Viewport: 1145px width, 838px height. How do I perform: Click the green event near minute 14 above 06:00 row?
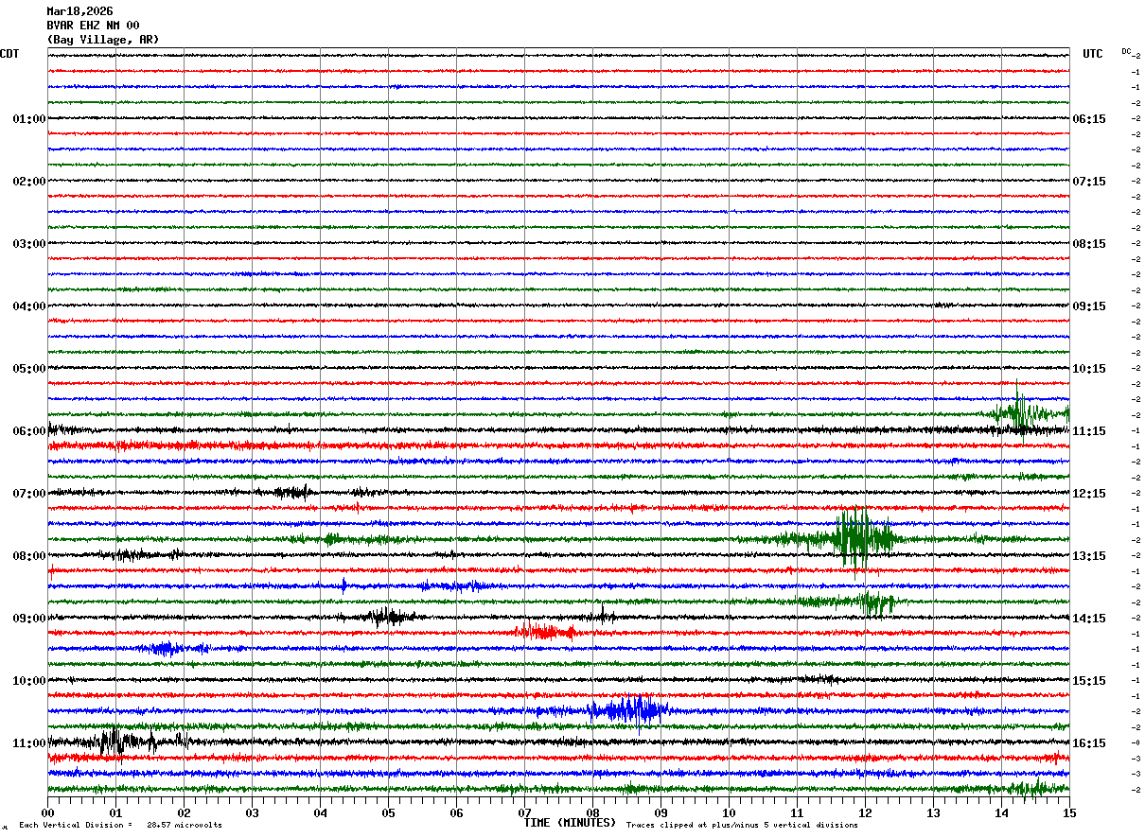point(1022,412)
